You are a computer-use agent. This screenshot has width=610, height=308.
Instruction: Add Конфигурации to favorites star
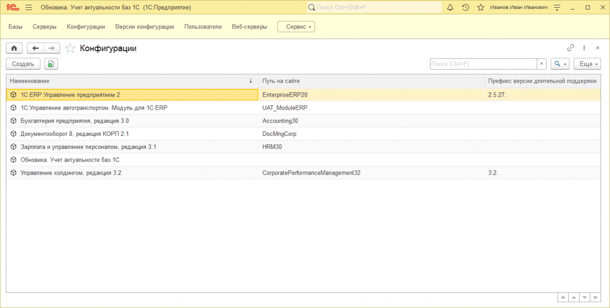point(70,48)
